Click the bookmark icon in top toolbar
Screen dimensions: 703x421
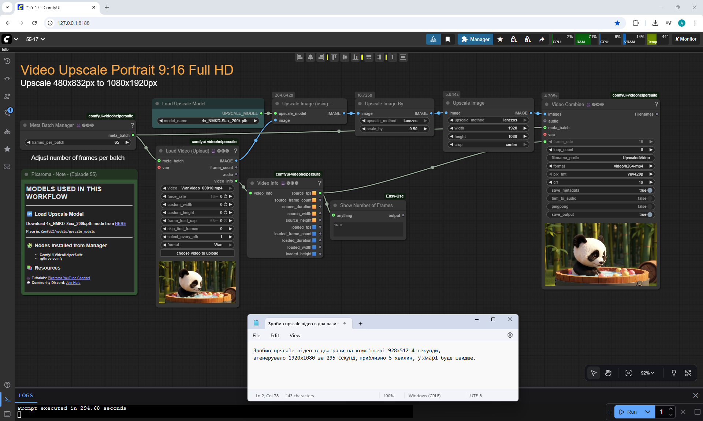(447, 39)
